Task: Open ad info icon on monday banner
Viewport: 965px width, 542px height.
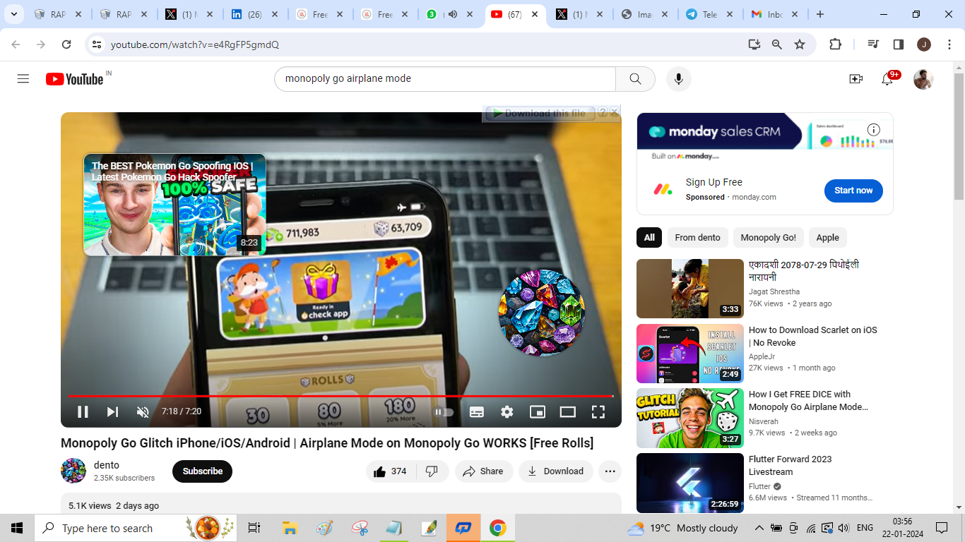Action: 874,130
